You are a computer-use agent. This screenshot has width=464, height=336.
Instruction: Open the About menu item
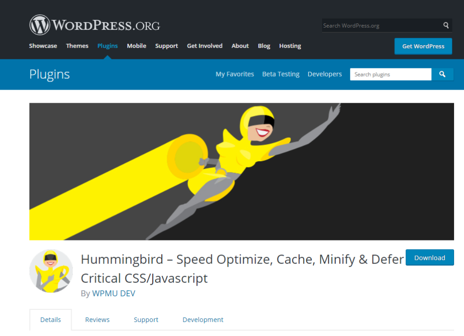coord(240,46)
